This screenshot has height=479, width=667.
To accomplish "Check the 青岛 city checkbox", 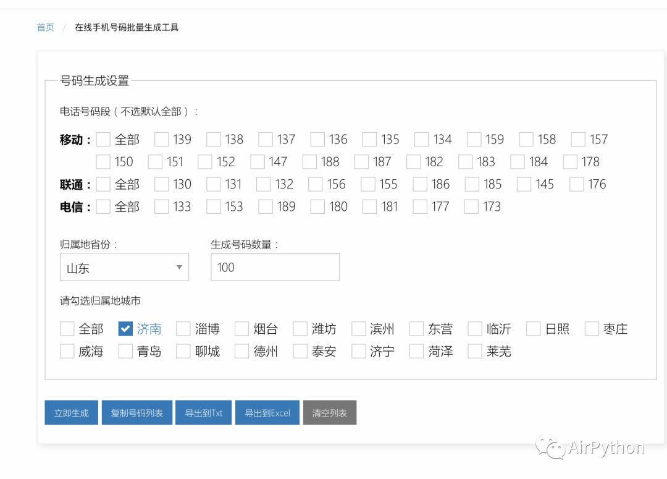I will coord(125,351).
